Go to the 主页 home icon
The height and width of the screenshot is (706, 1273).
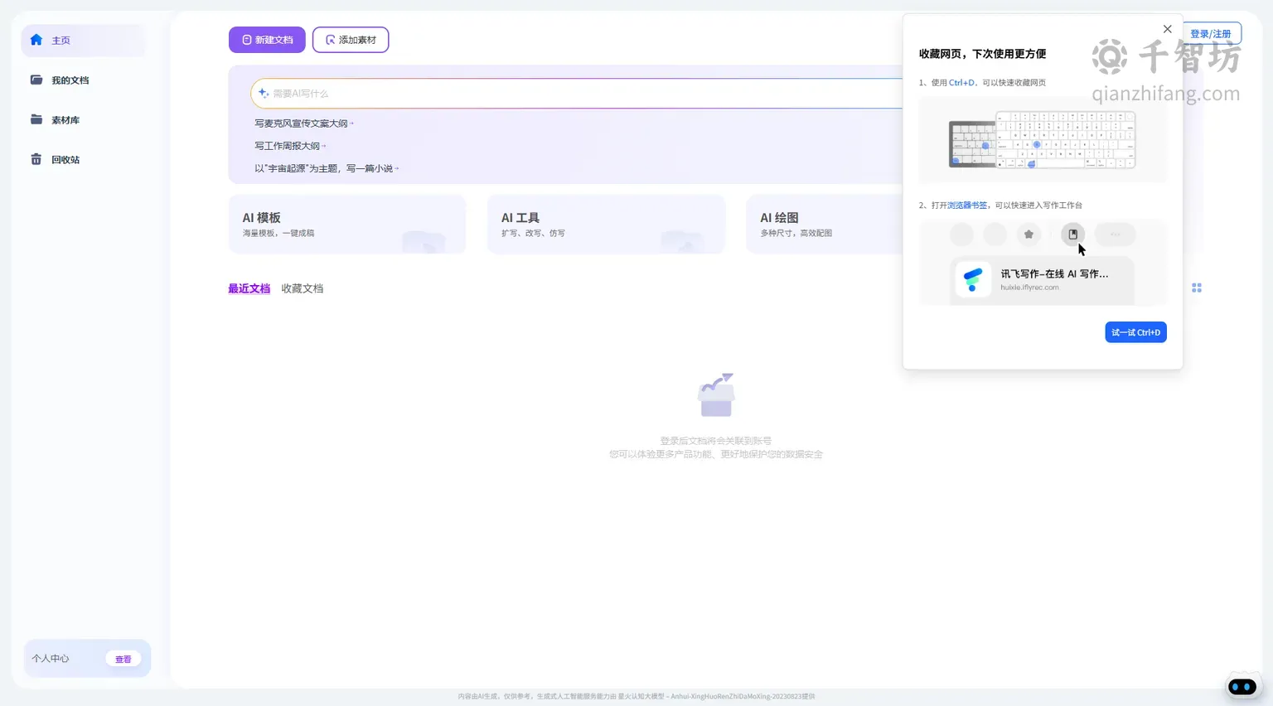pyautogui.click(x=36, y=40)
